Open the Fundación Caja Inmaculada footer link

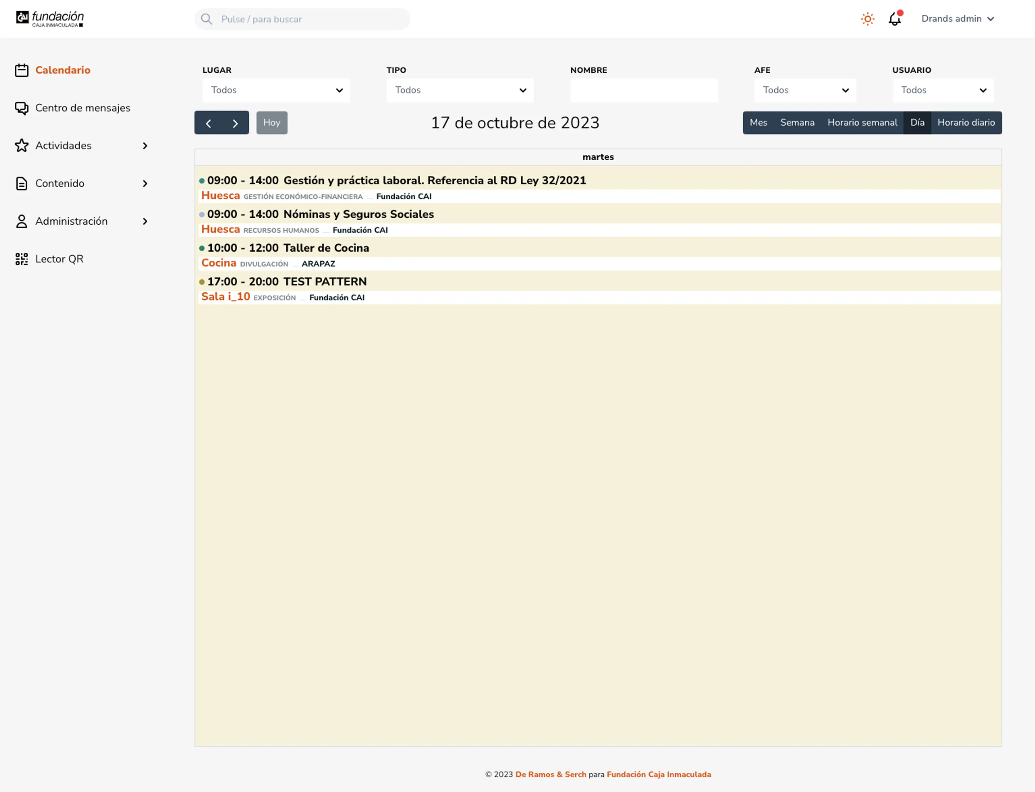(x=659, y=774)
